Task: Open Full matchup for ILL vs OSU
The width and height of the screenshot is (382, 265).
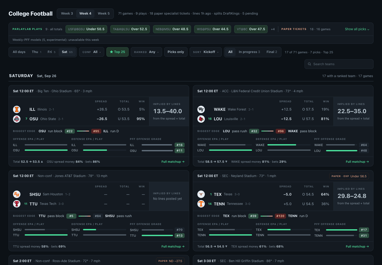Action: (x=173, y=162)
